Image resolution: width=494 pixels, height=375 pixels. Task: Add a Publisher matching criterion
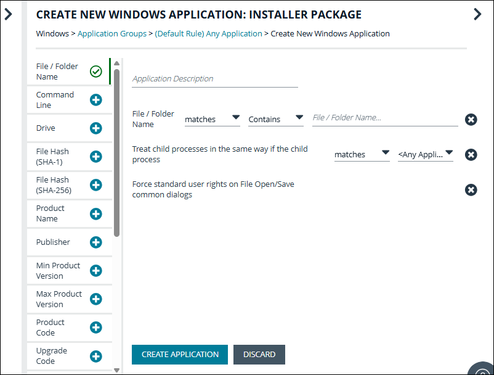click(96, 242)
